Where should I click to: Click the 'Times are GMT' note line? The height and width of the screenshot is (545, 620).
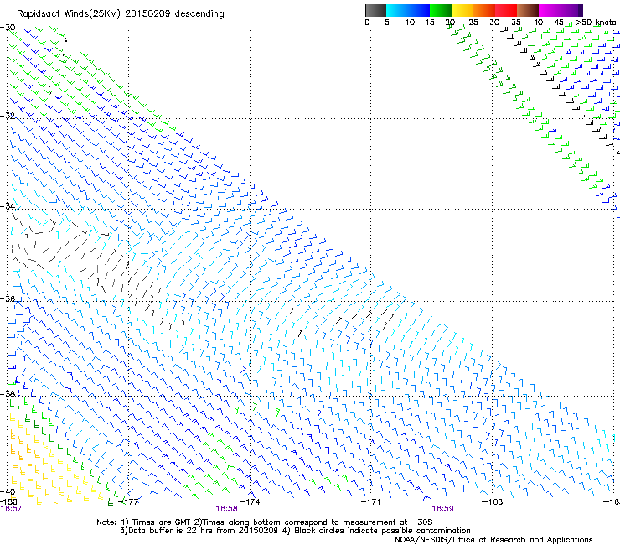[x=265, y=522]
